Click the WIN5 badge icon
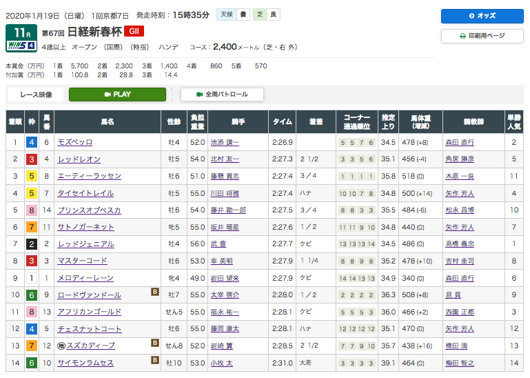The width and height of the screenshot is (530, 378). 21,46
